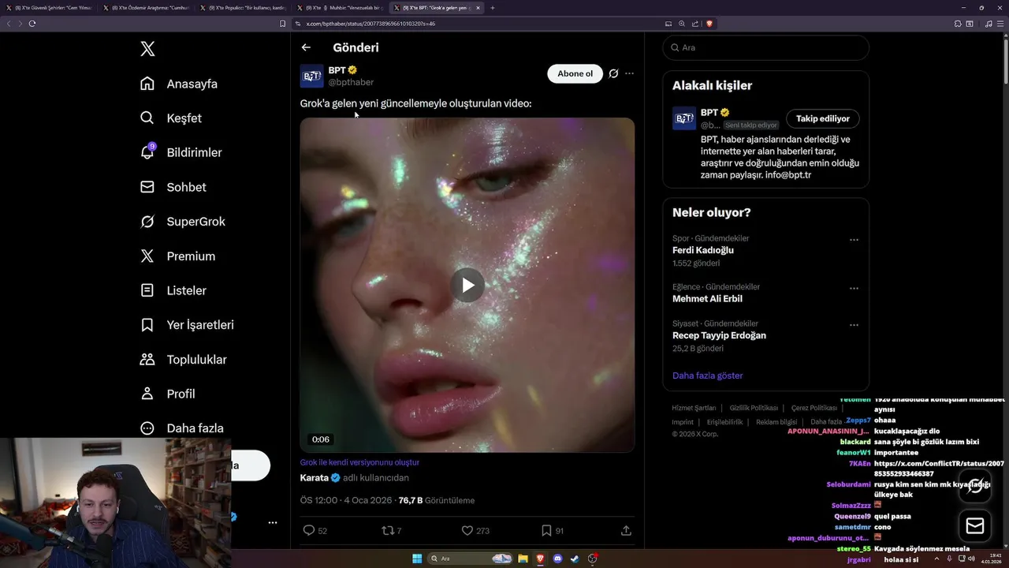The width and height of the screenshot is (1009, 568).
Task: Click the Yer İşaretleri bookmark icon
Action: click(147, 325)
